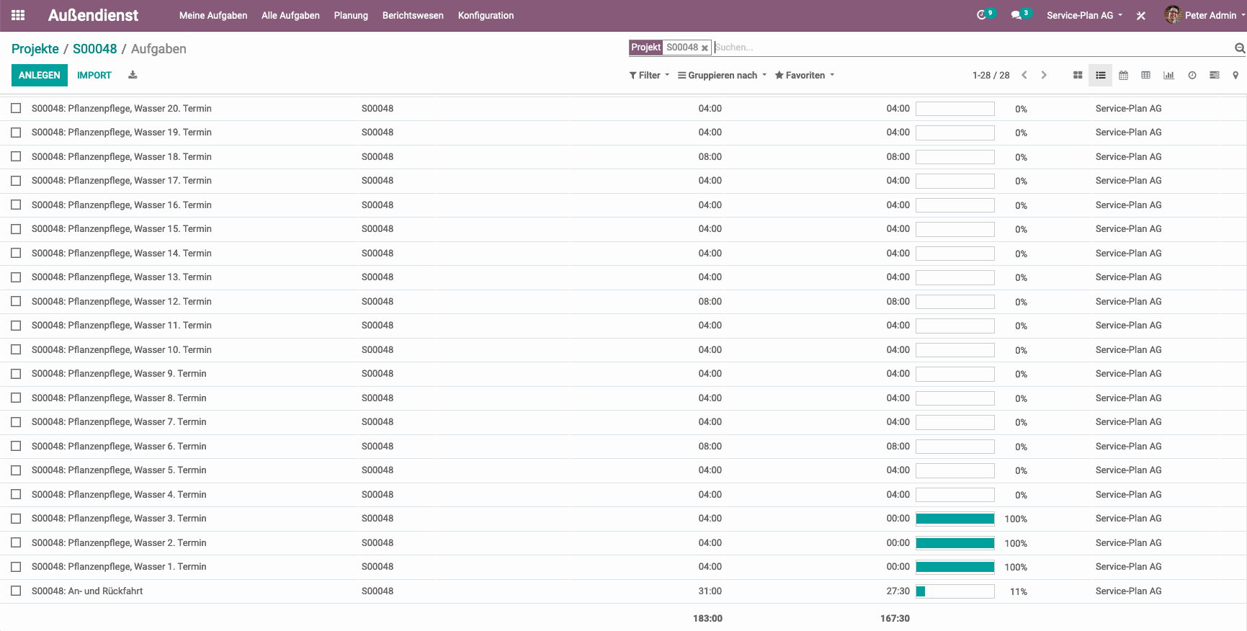Switch to List view

coord(1101,75)
